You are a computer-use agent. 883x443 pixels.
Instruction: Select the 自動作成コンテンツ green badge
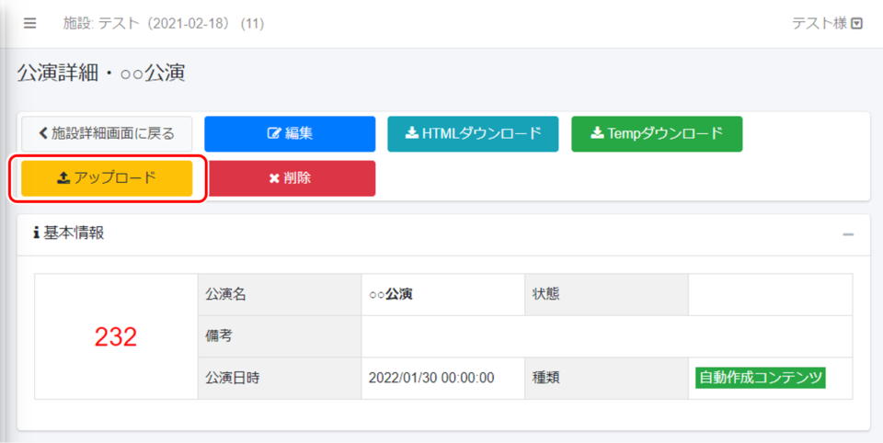click(x=761, y=378)
